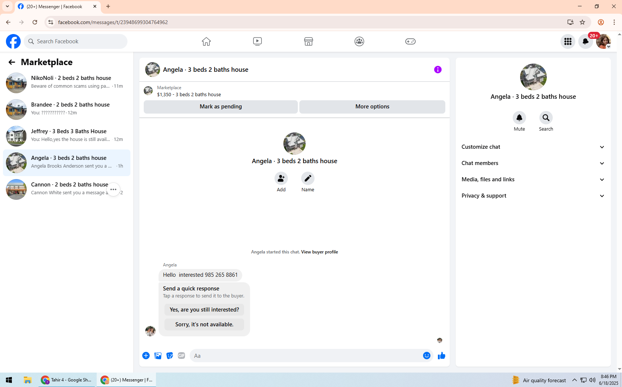Screen dimensions: 622x387
Task: Reload the page in Chrome
Action: [x=35, y=22]
